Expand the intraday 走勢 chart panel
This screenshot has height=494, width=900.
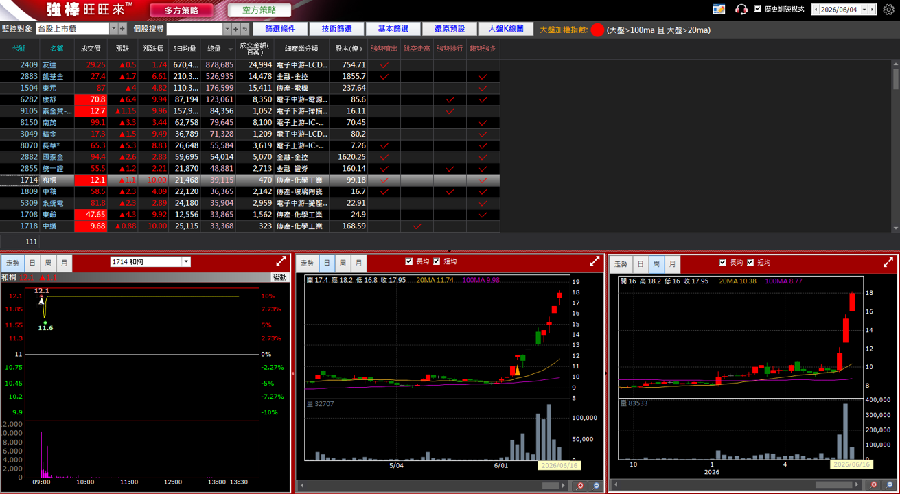click(x=281, y=261)
